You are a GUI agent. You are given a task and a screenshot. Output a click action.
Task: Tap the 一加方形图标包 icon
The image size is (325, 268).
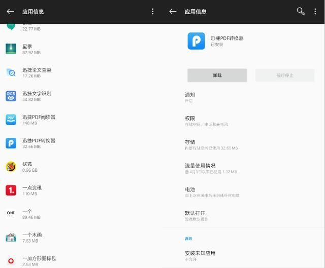tap(11, 261)
